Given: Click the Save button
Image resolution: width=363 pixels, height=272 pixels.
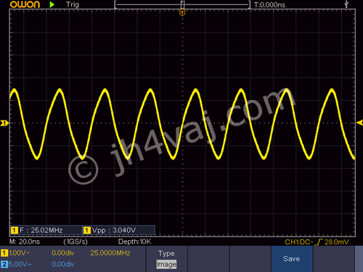Looking at the screenshot, I should coord(292,259).
